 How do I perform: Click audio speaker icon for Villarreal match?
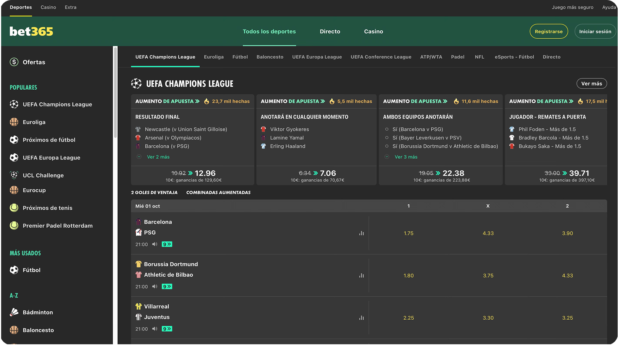[154, 329]
